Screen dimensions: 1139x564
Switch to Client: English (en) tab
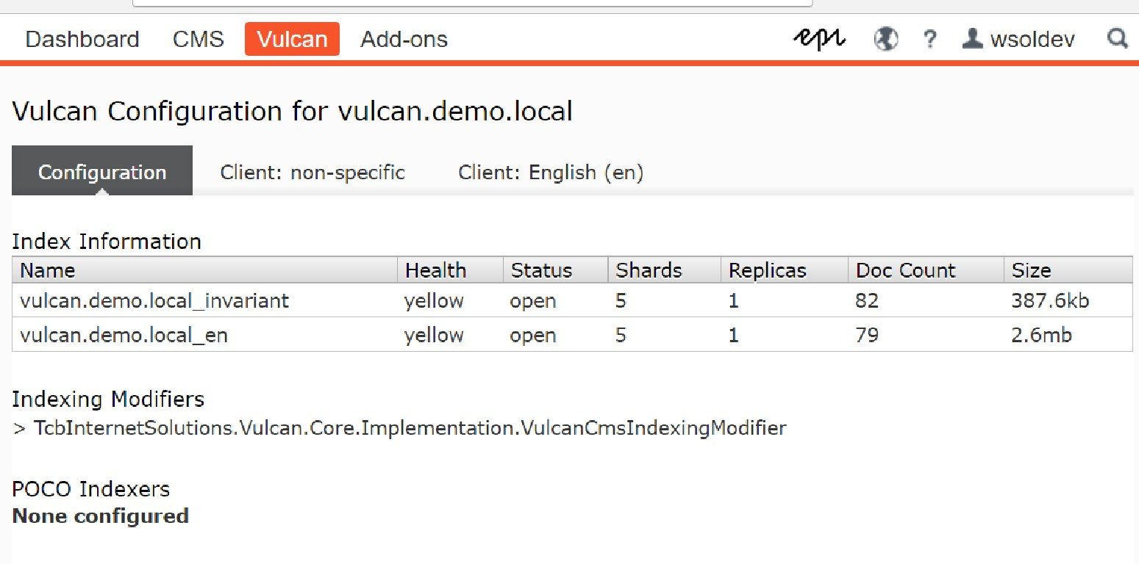(x=551, y=173)
